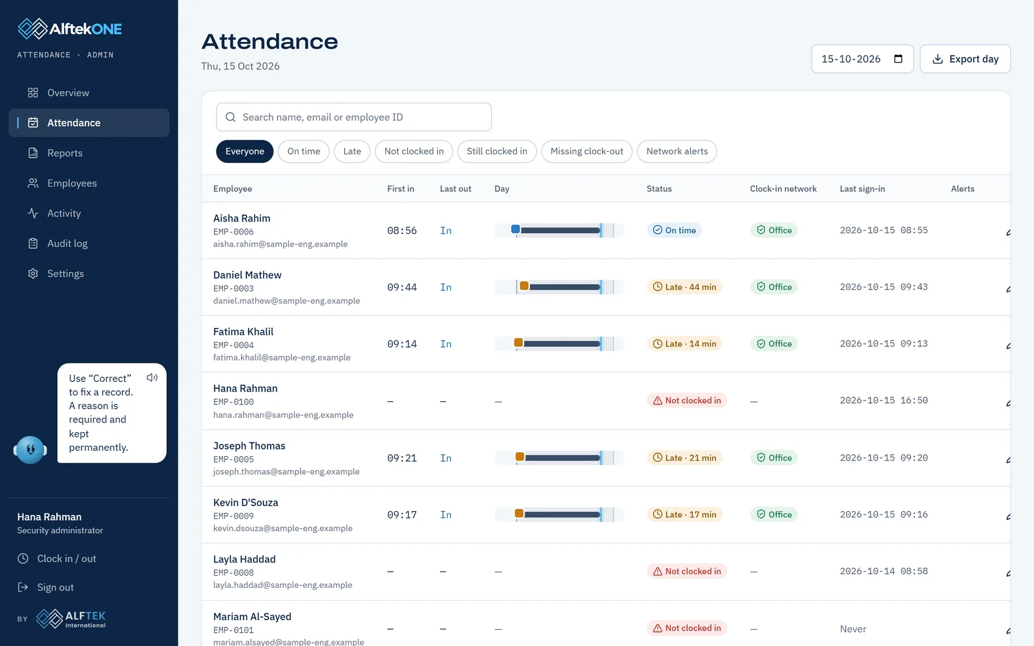Open the calendar picker icon in date field
The width and height of the screenshot is (1034, 646).
(x=898, y=59)
